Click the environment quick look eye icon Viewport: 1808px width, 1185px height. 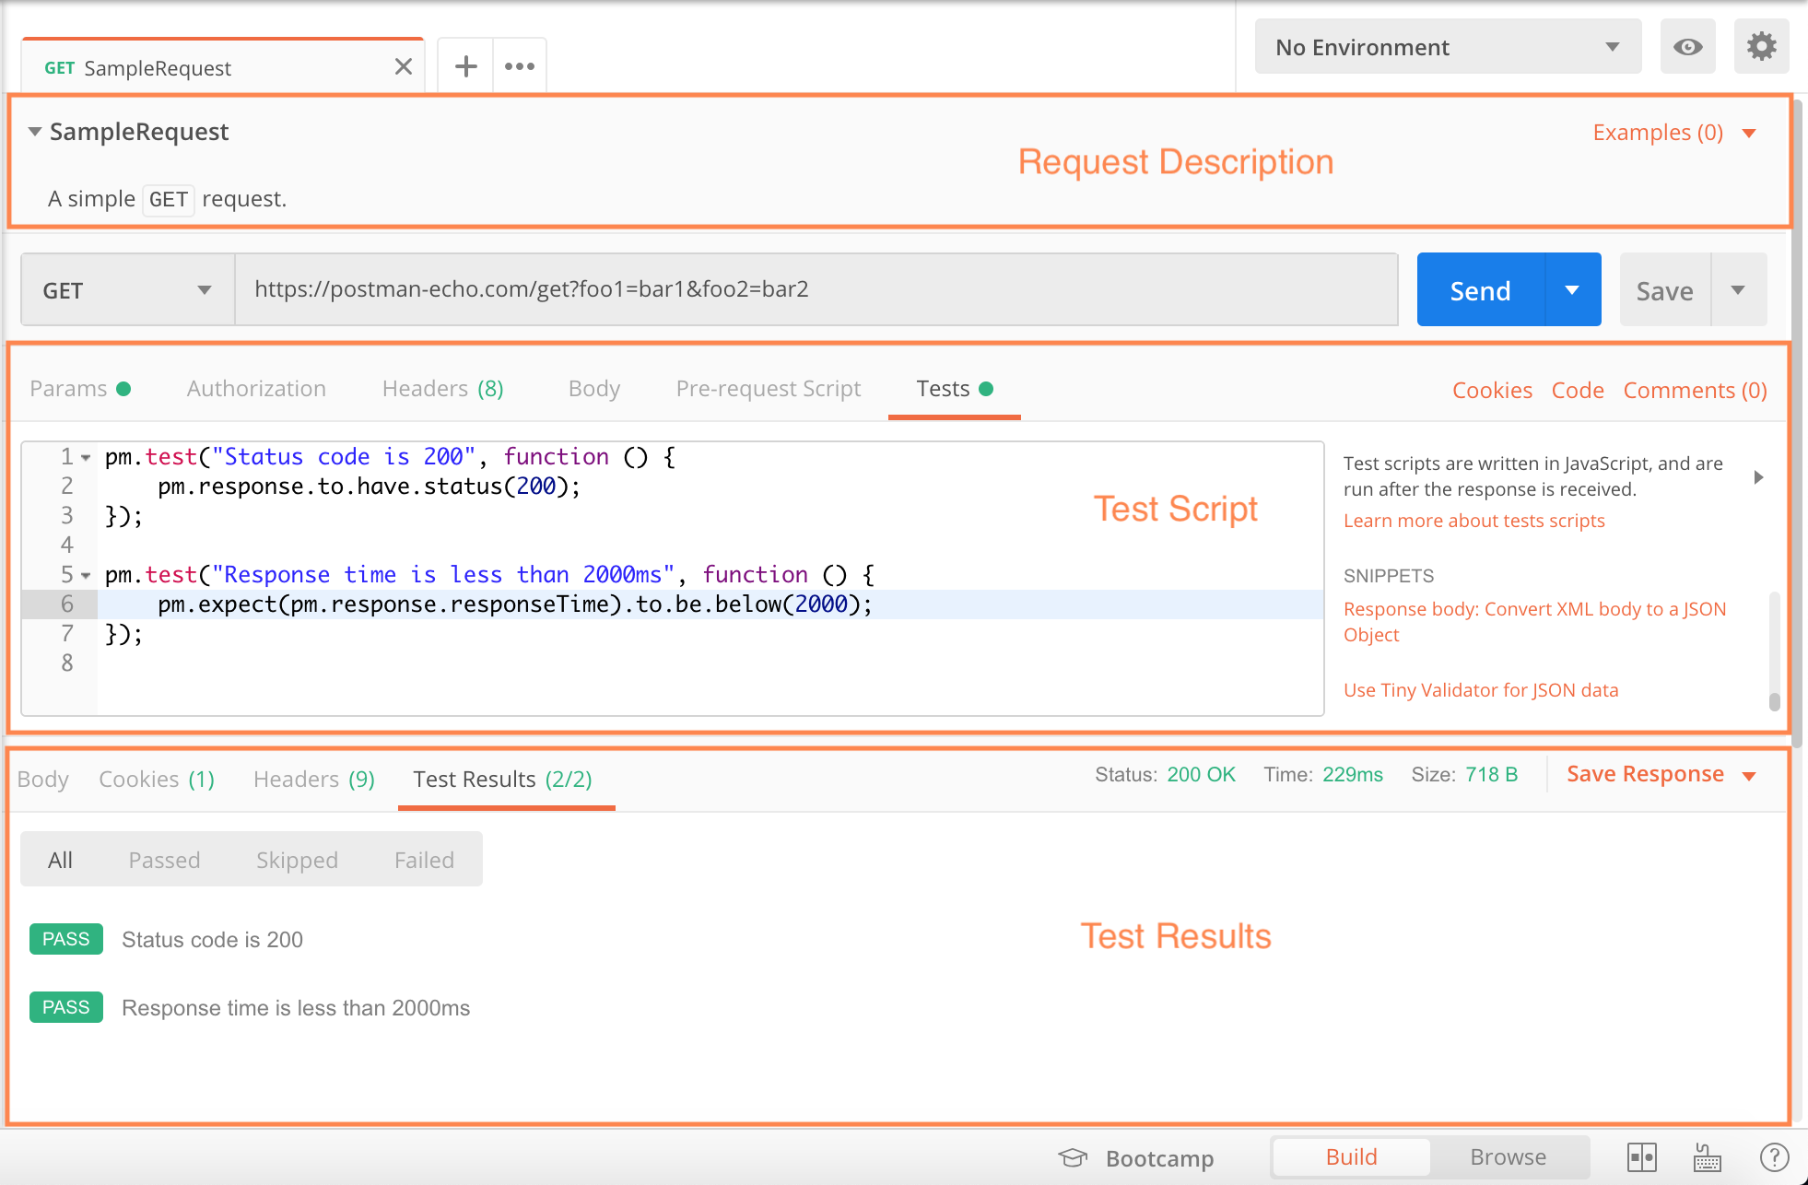click(1688, 47)
